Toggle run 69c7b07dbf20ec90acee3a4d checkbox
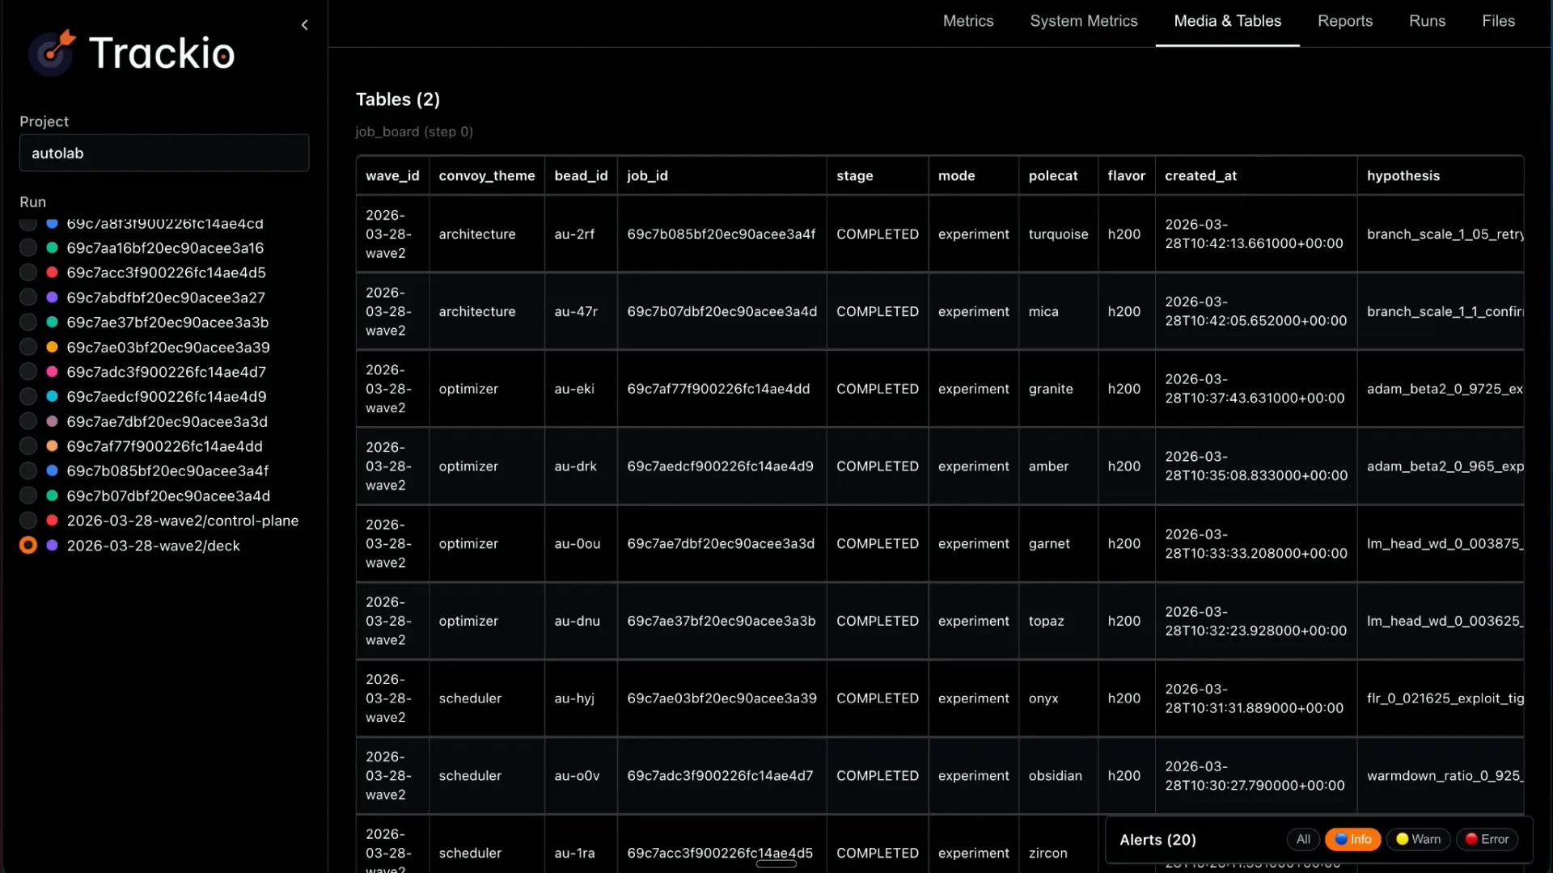 [x=28, y=496]
